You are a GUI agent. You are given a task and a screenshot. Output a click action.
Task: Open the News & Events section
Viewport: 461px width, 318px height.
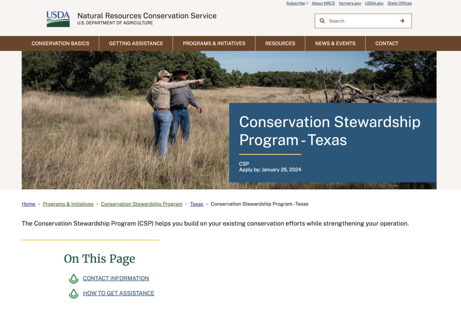coord(335,43)
